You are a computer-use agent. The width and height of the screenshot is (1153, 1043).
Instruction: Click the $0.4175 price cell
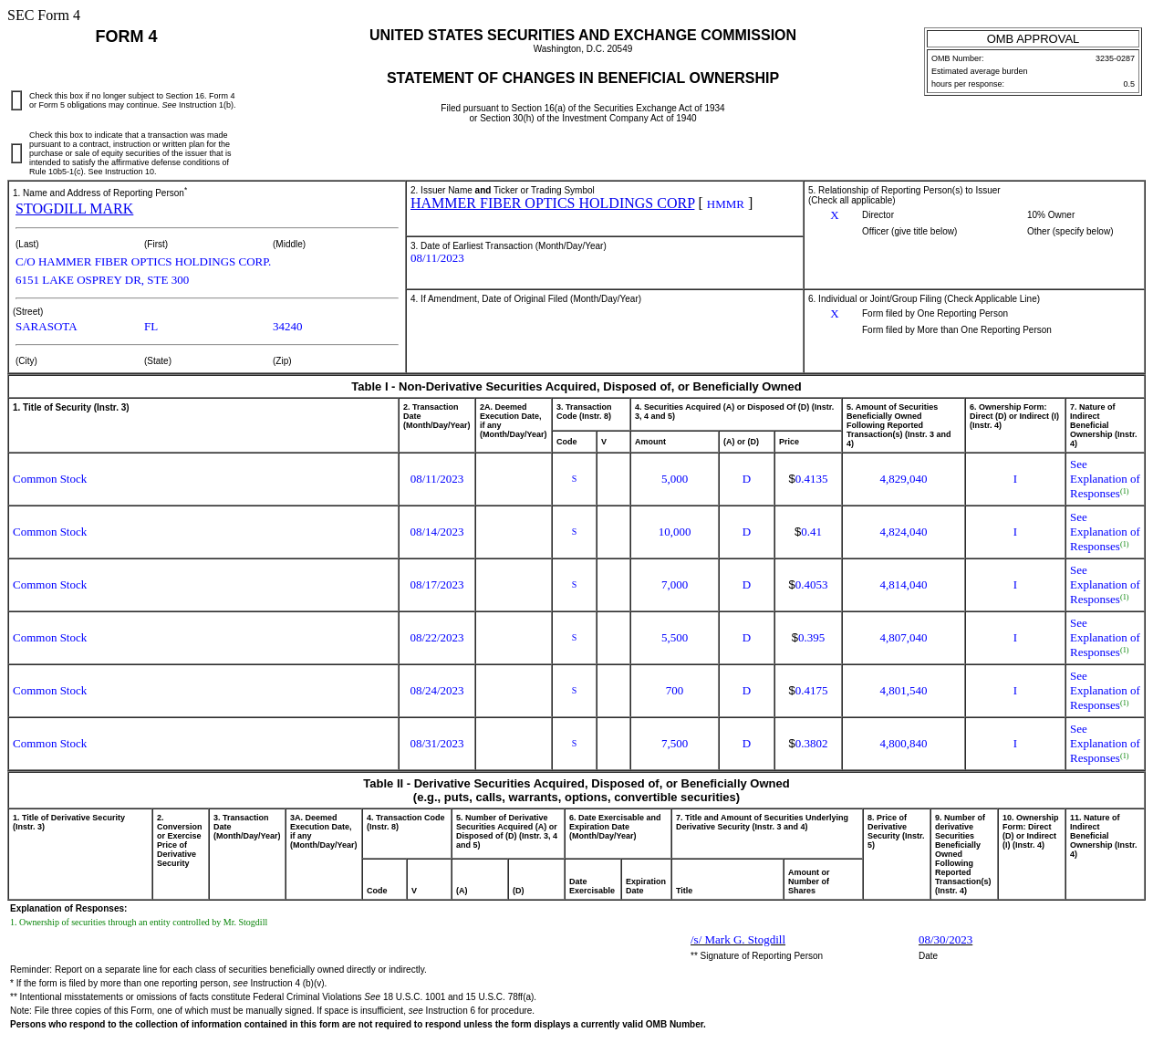808,691
